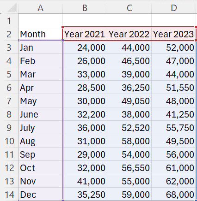
Task: Click cell with value 29,000
Action: pyautogui.click(x=85, y=154)
